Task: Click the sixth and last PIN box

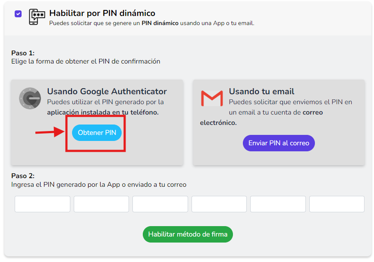Action: pos(337,204)
